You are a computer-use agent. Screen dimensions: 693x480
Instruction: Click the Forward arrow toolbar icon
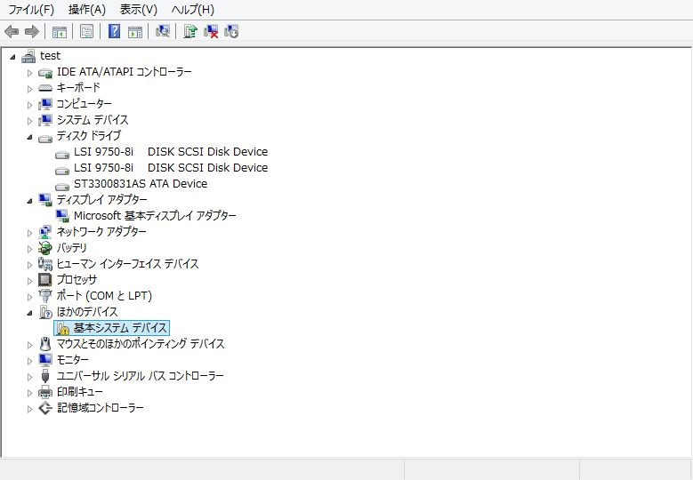tap(32, 31)
